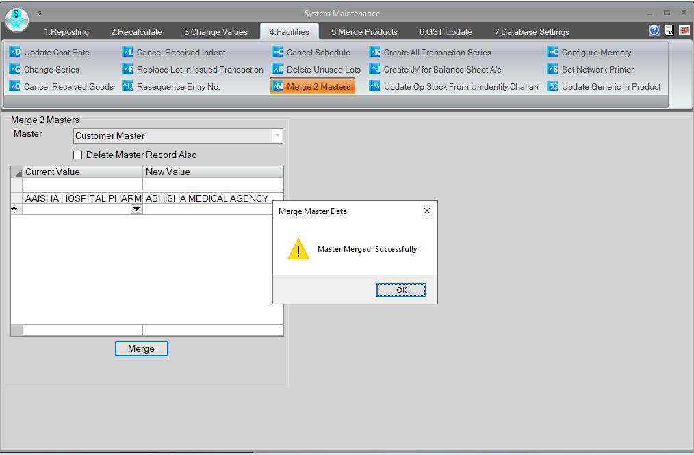Open 7.Database Settings tab
Screen dimensions: 694x455
pos(532,32)
